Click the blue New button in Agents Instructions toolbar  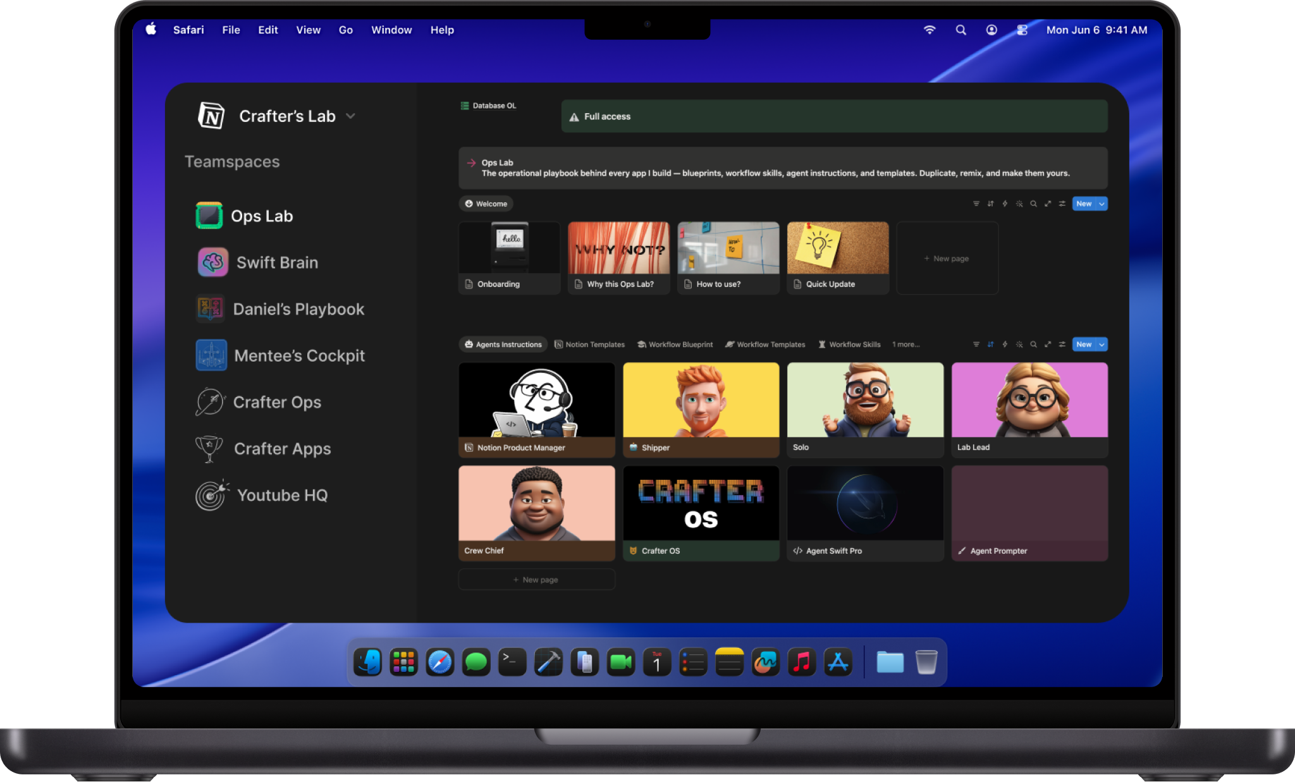(x=1084, y=345)
